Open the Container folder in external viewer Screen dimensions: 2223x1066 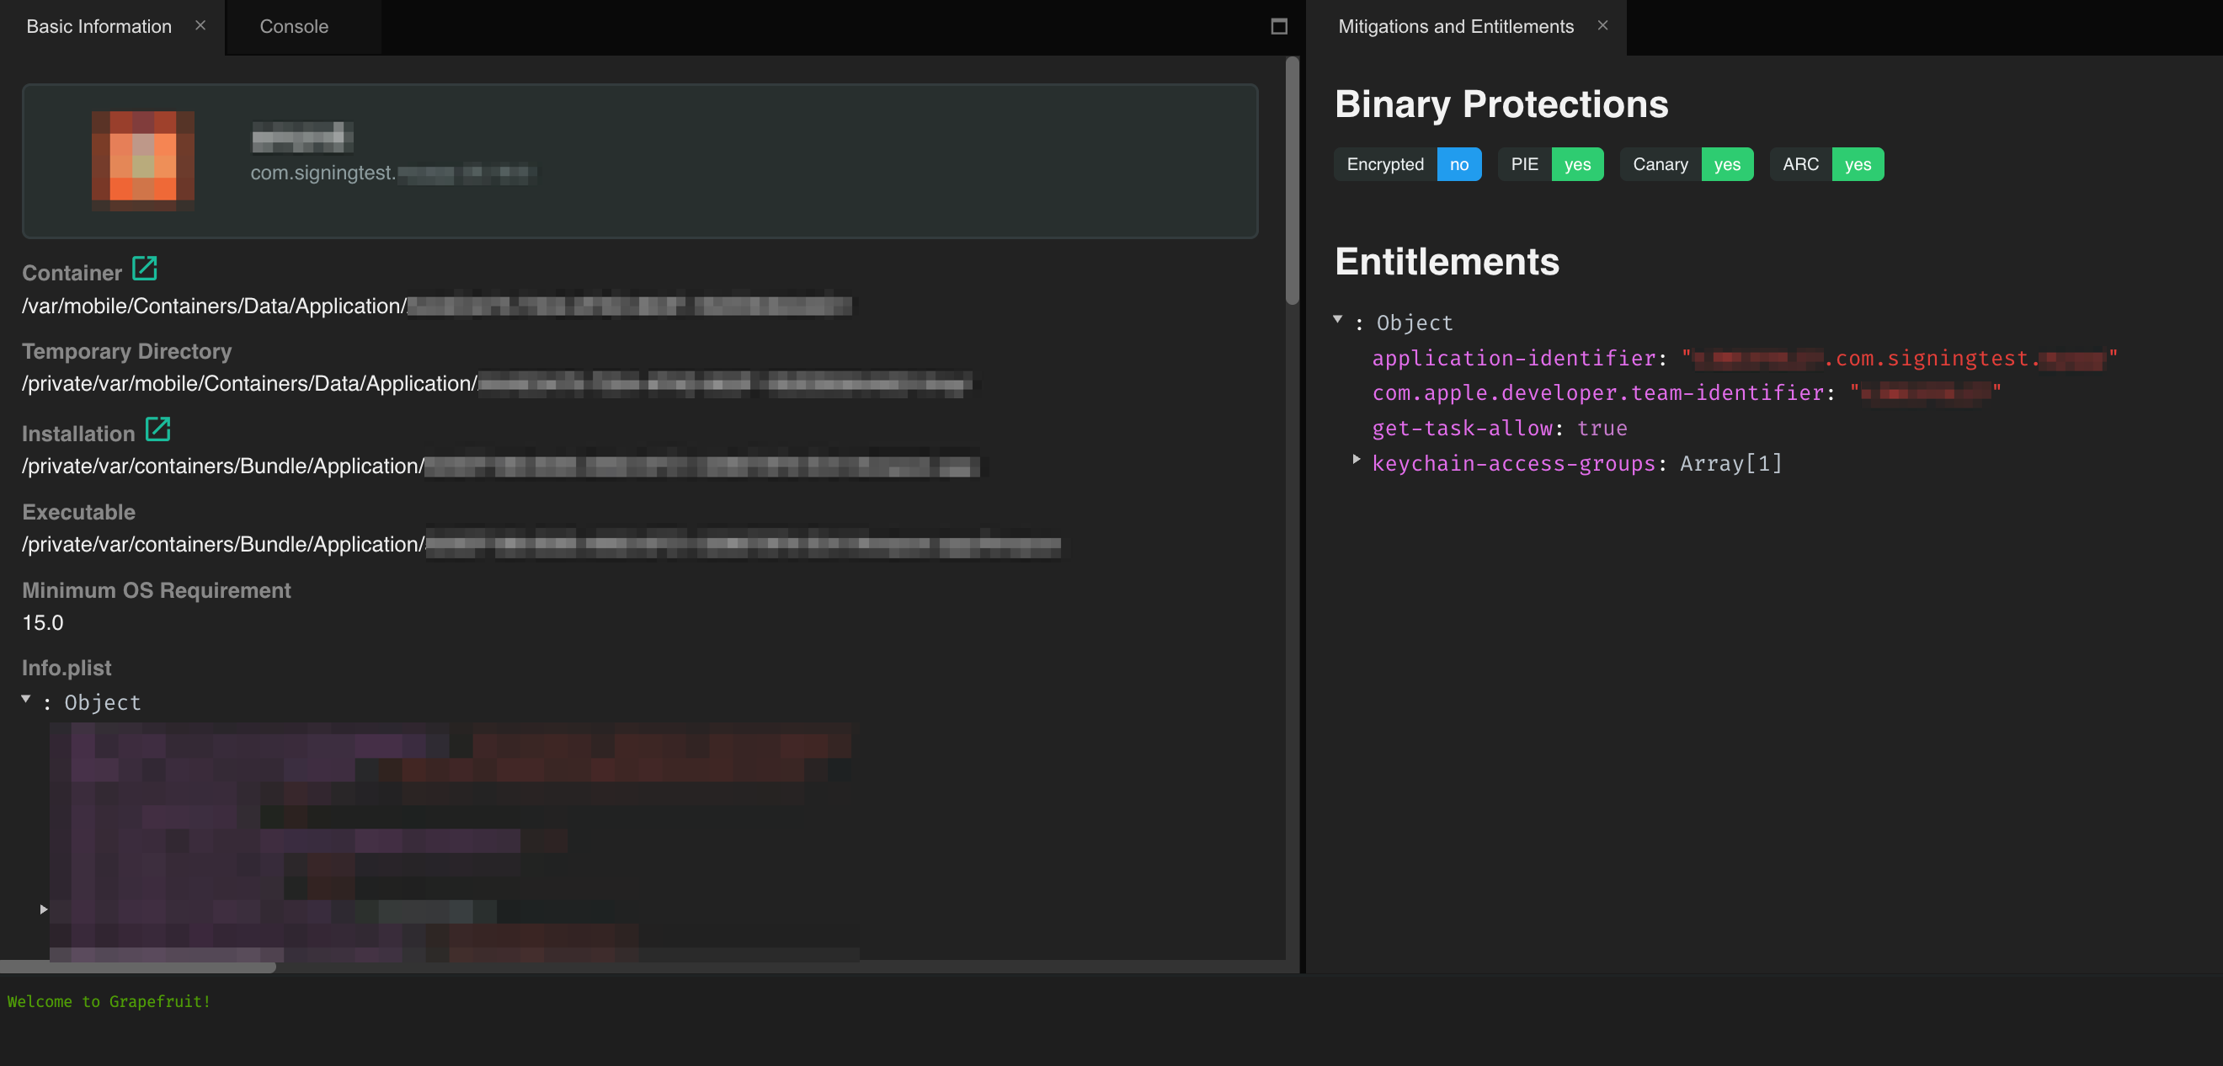pos(143,268)
